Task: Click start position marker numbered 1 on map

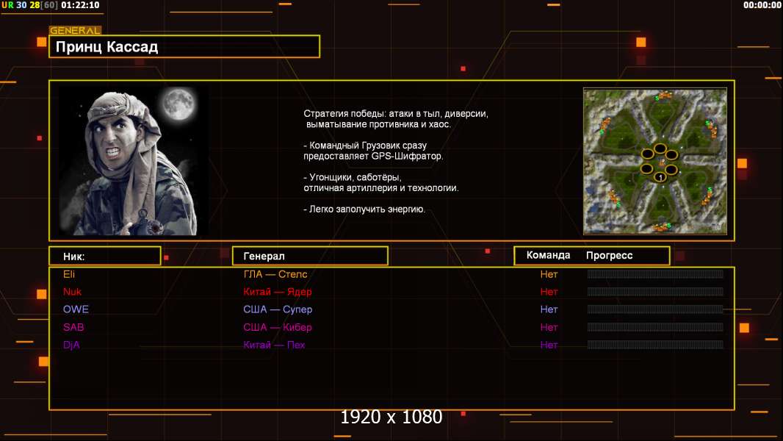Action: (x=660, y=177)
